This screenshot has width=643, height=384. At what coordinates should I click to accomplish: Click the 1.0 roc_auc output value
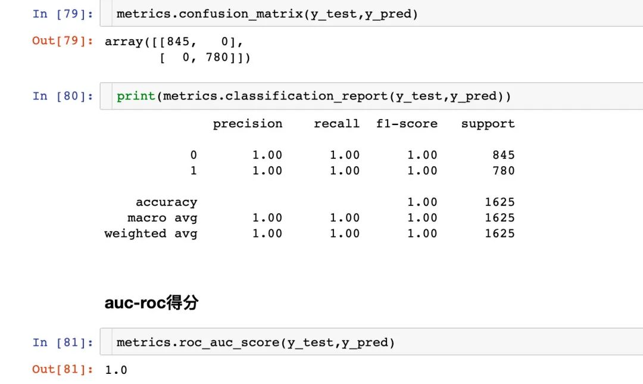tap(116, 370)
